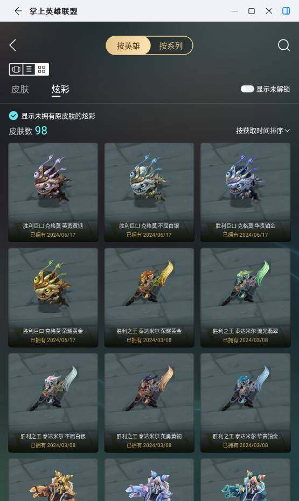The width and height of the screenshot is (299, 501).
Task: Open 胜利巨口 克格莫 英勇黄铜 chroma card
Action: click(53, 192)
